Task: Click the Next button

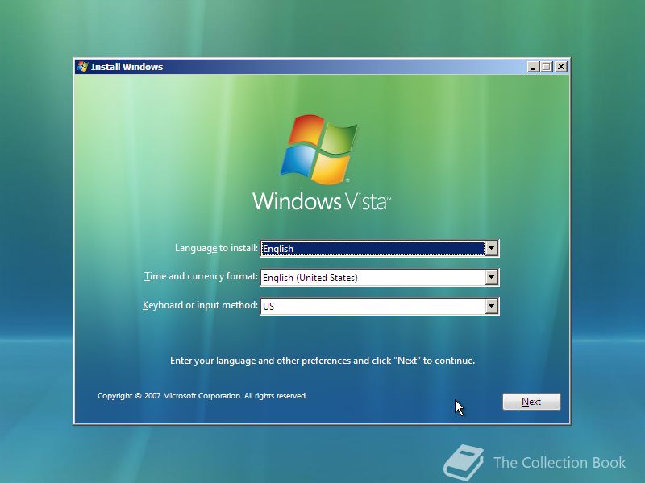Action: click(x=531, y=402)
